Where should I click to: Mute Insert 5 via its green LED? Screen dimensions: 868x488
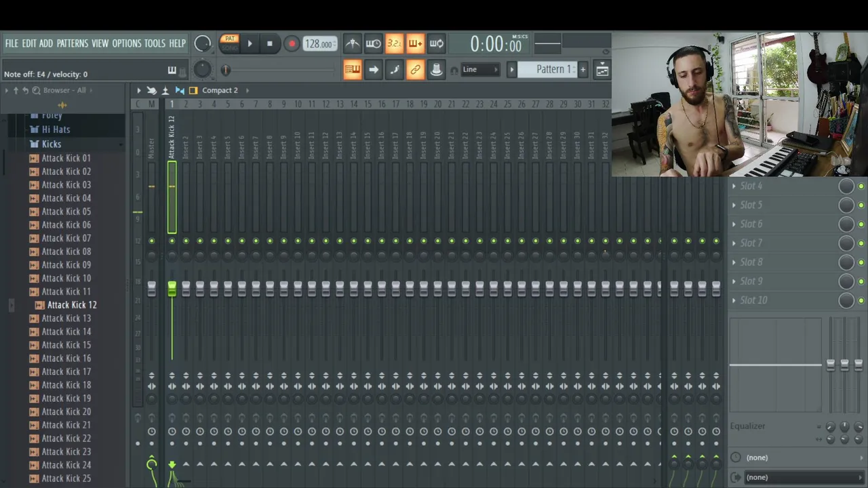point(228,241)
